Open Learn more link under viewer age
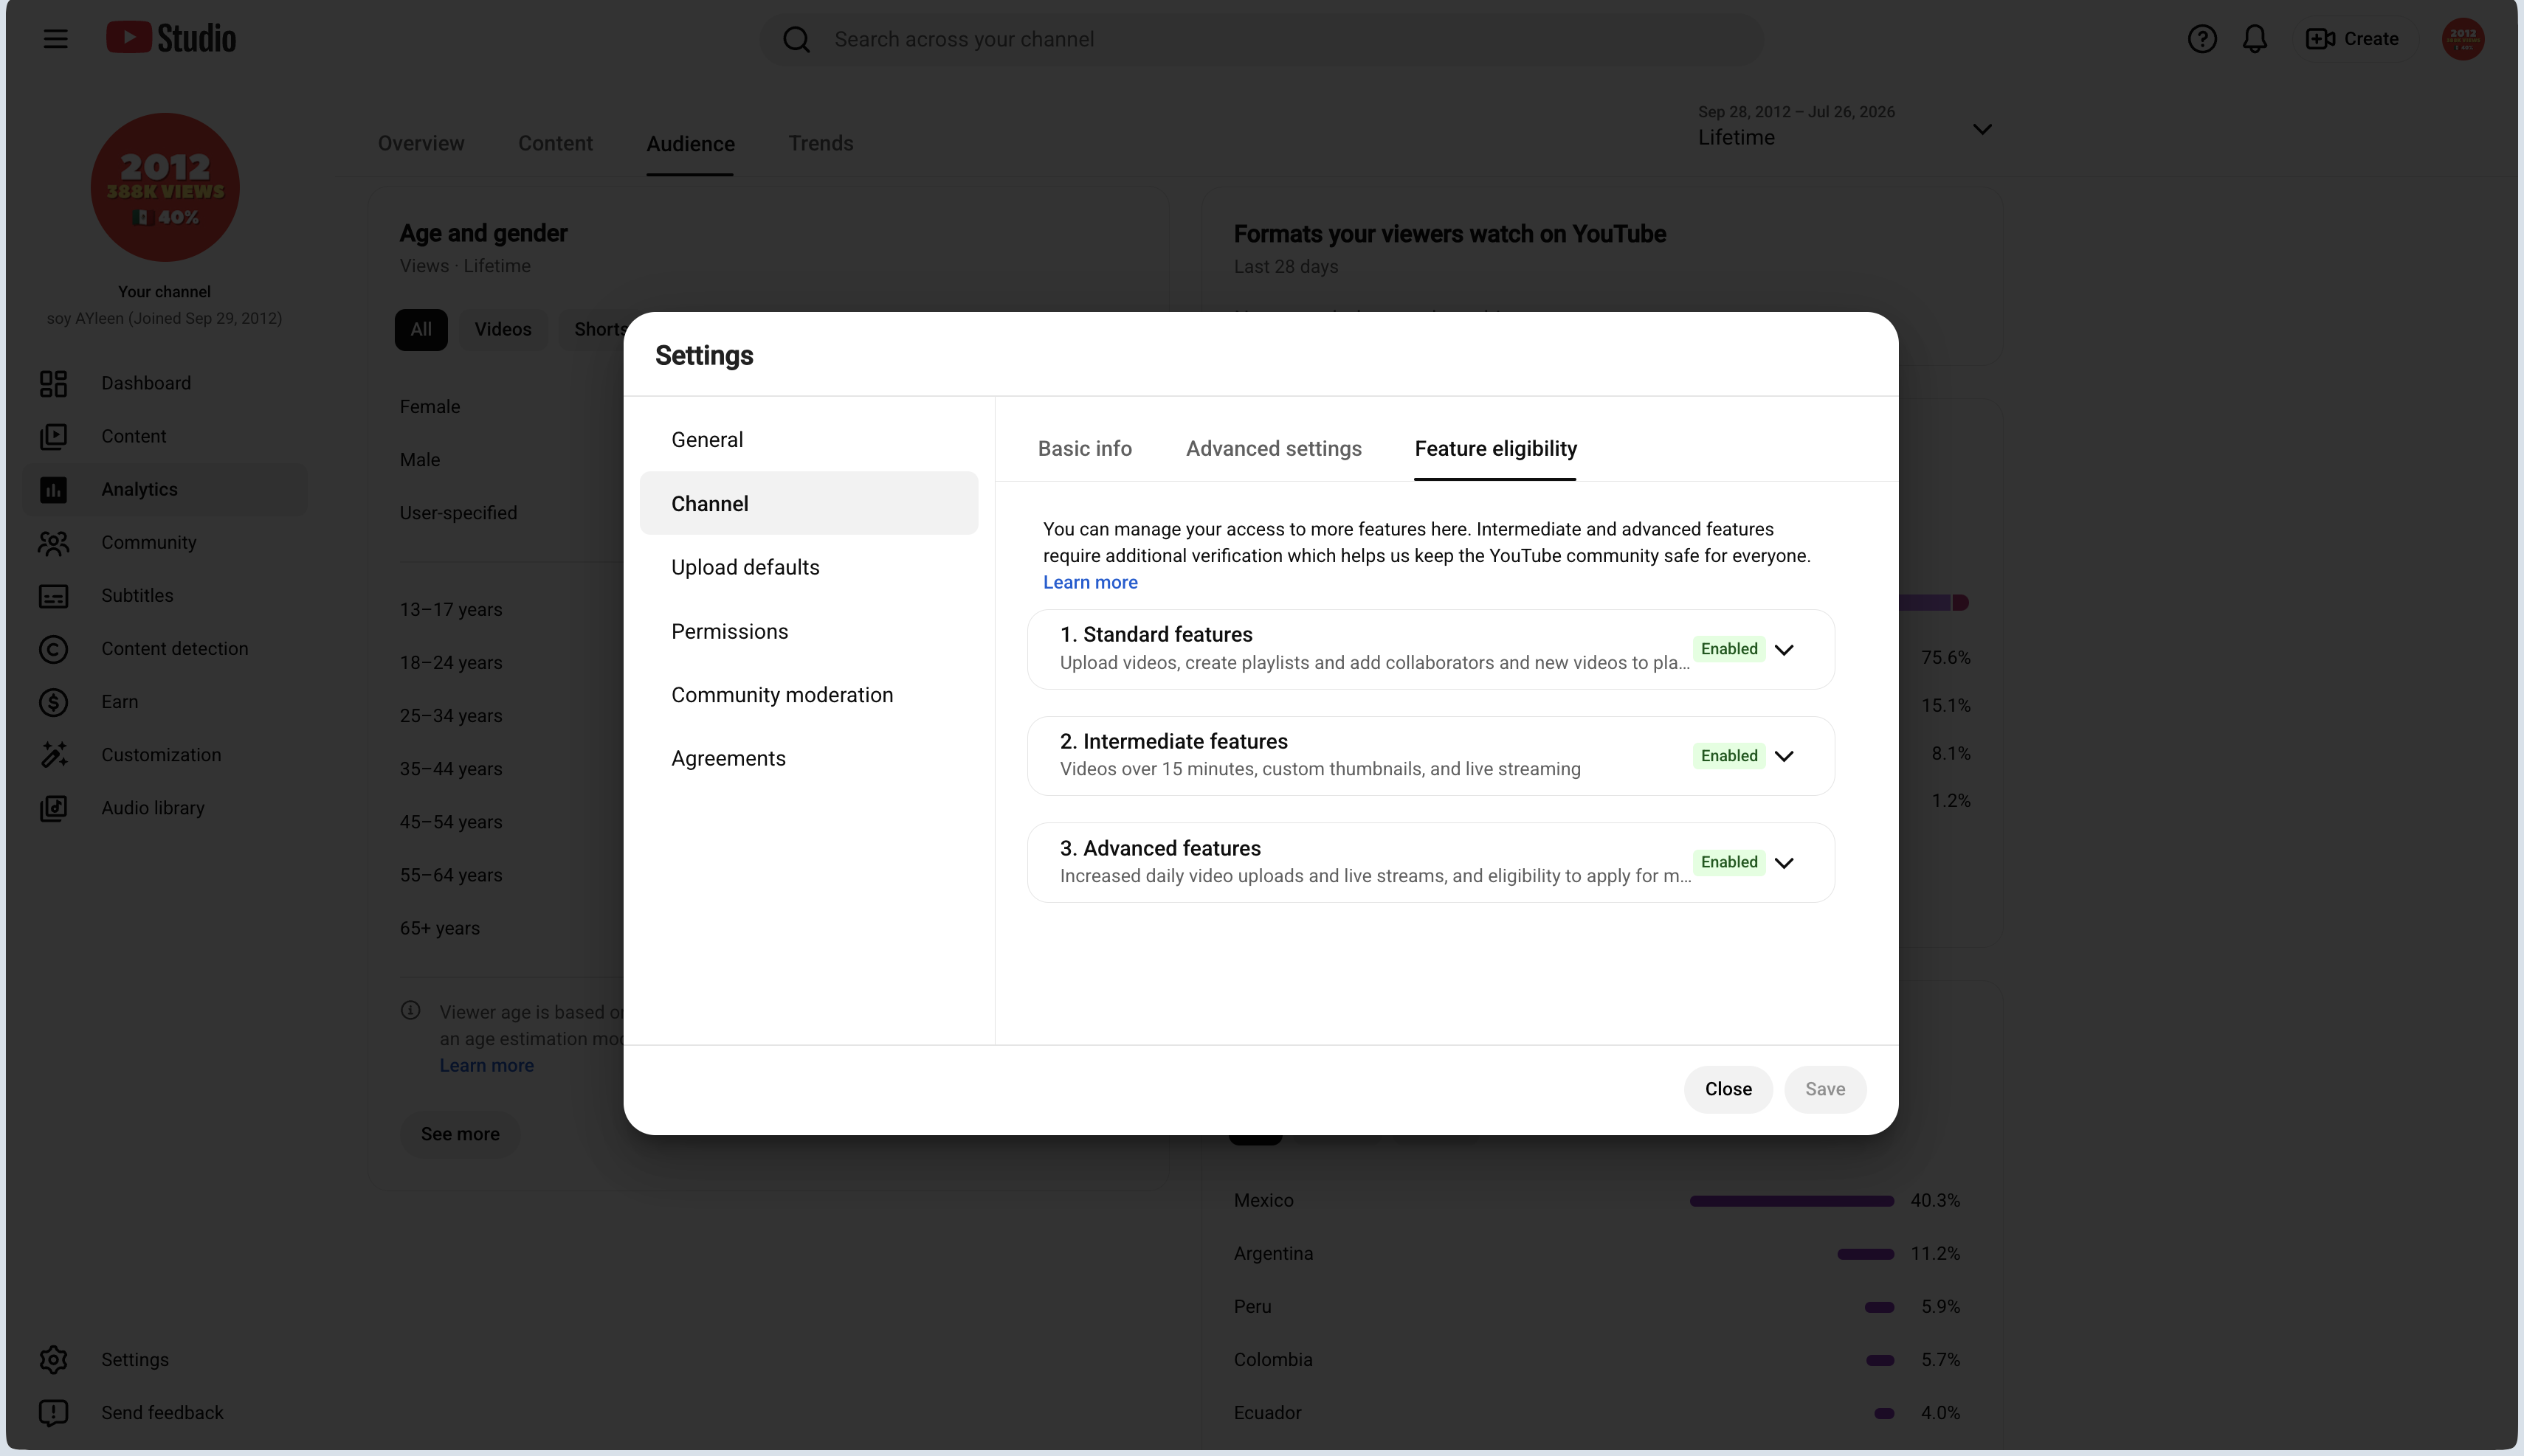The image size is (2524, 1456). pos(486,1065)
